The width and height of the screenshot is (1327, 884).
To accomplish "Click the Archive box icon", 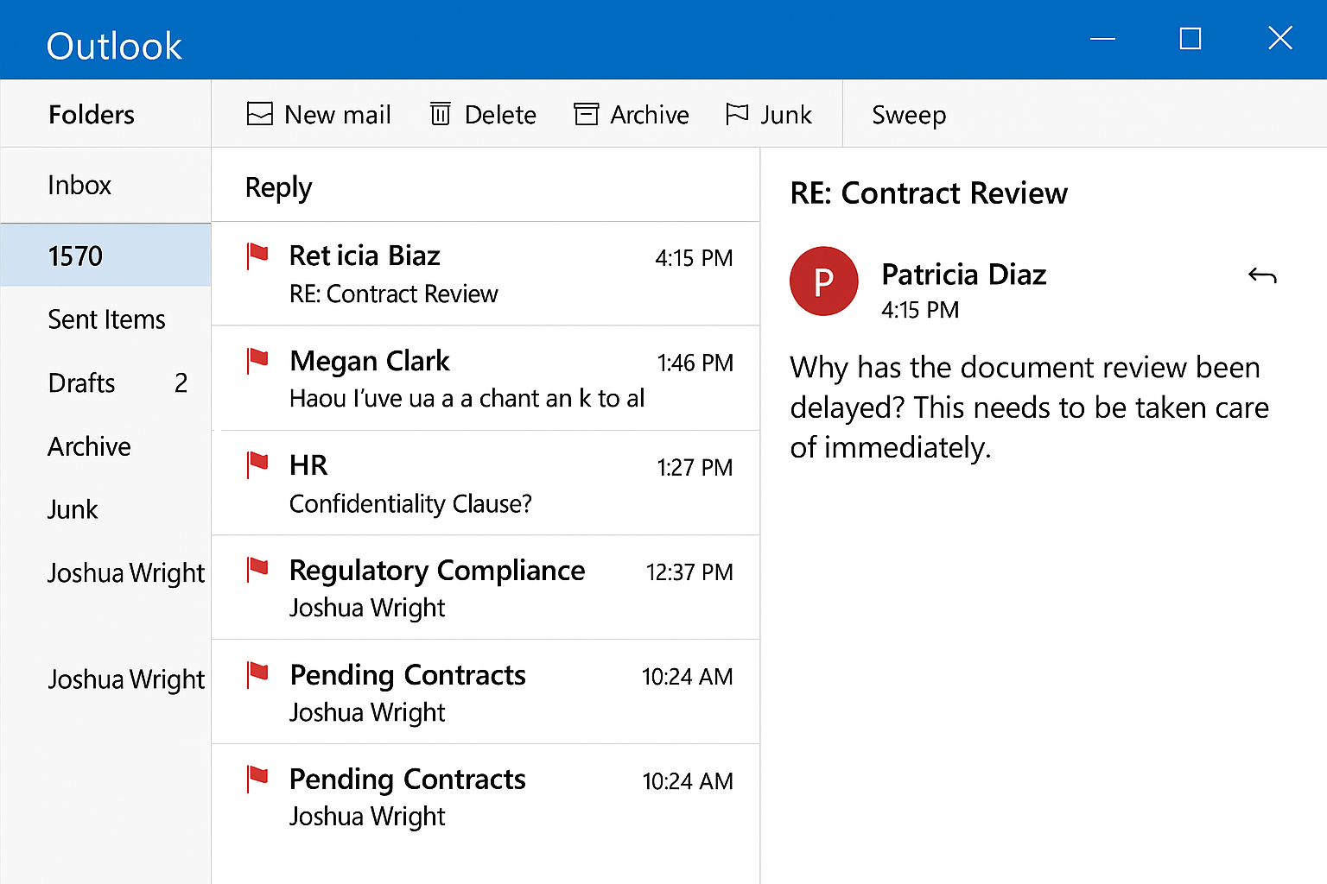I will [x=587, y=114].
